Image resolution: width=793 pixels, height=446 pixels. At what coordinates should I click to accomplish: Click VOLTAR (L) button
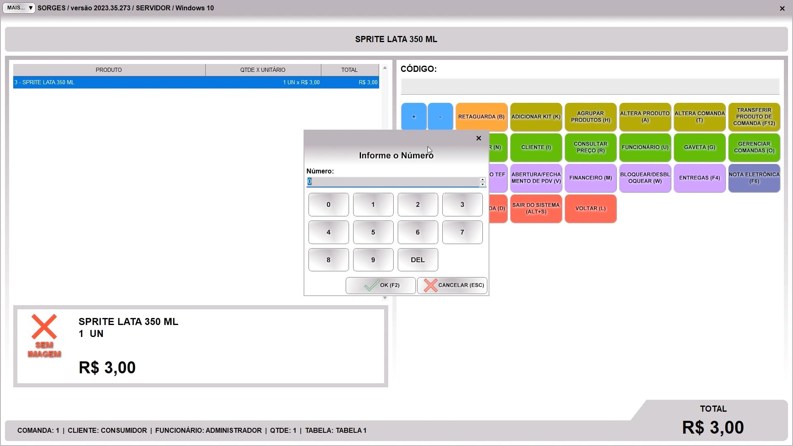[x=590, y=209]
